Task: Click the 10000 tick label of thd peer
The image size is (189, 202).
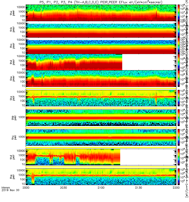Action: click(x=21, y=56)
